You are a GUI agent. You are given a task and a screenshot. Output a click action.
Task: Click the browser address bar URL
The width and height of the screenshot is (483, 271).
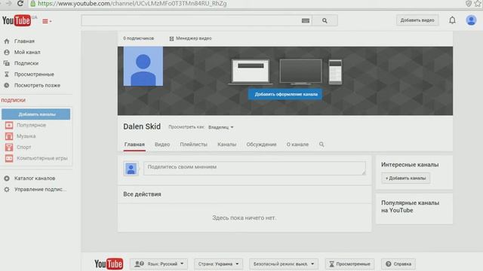tap(132, 3)
